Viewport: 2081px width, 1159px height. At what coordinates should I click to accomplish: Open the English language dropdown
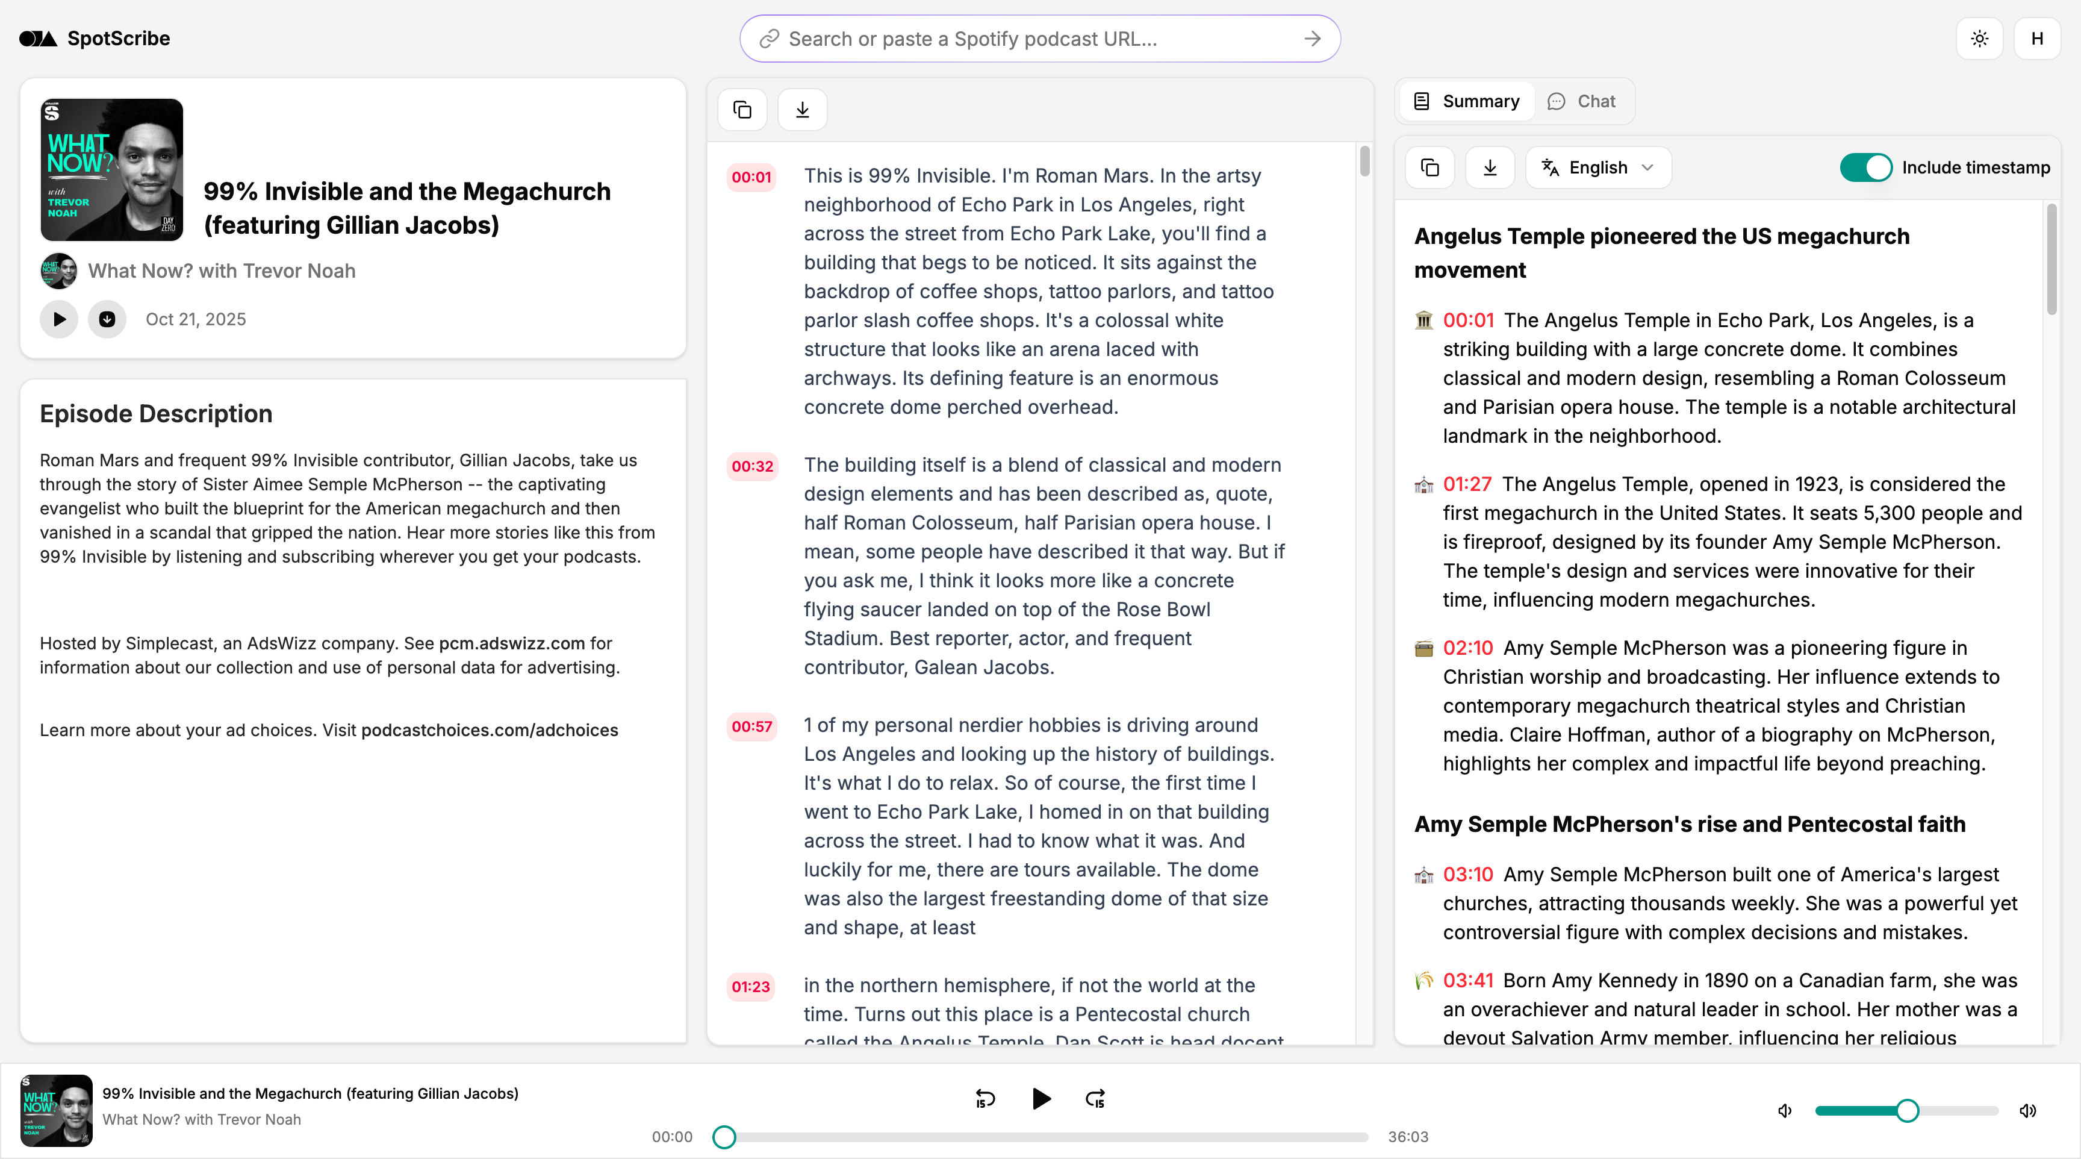pos(1597,167)
